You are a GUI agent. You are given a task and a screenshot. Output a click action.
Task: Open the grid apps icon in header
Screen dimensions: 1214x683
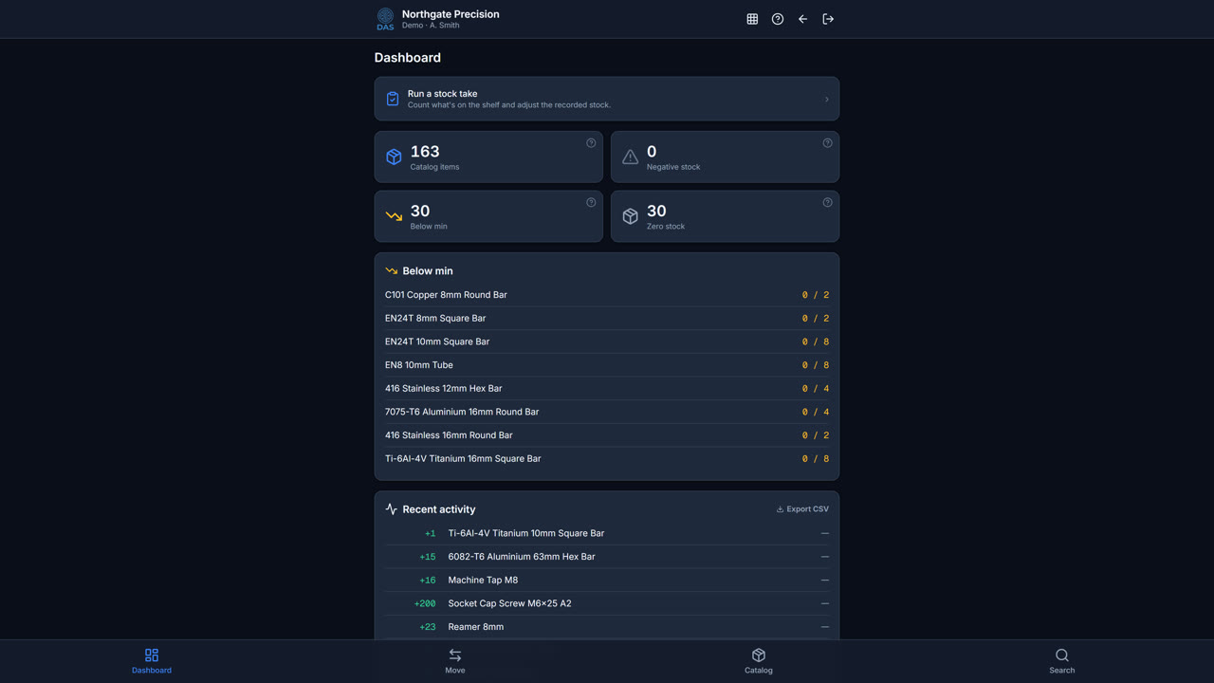pyautogui.click(x=752, y=19)
